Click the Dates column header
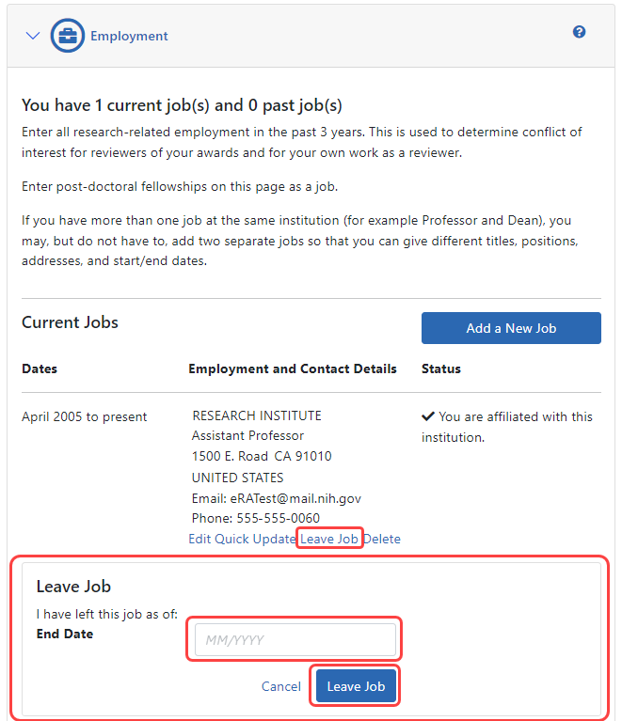622x721 pixels. 40,368
